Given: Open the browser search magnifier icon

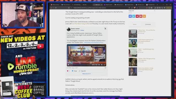Looking at the screenshot, I should click(155, 8).
